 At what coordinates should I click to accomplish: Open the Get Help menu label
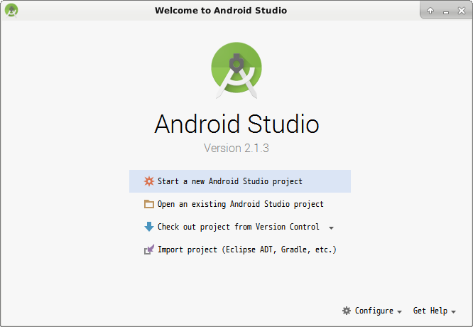430,311
